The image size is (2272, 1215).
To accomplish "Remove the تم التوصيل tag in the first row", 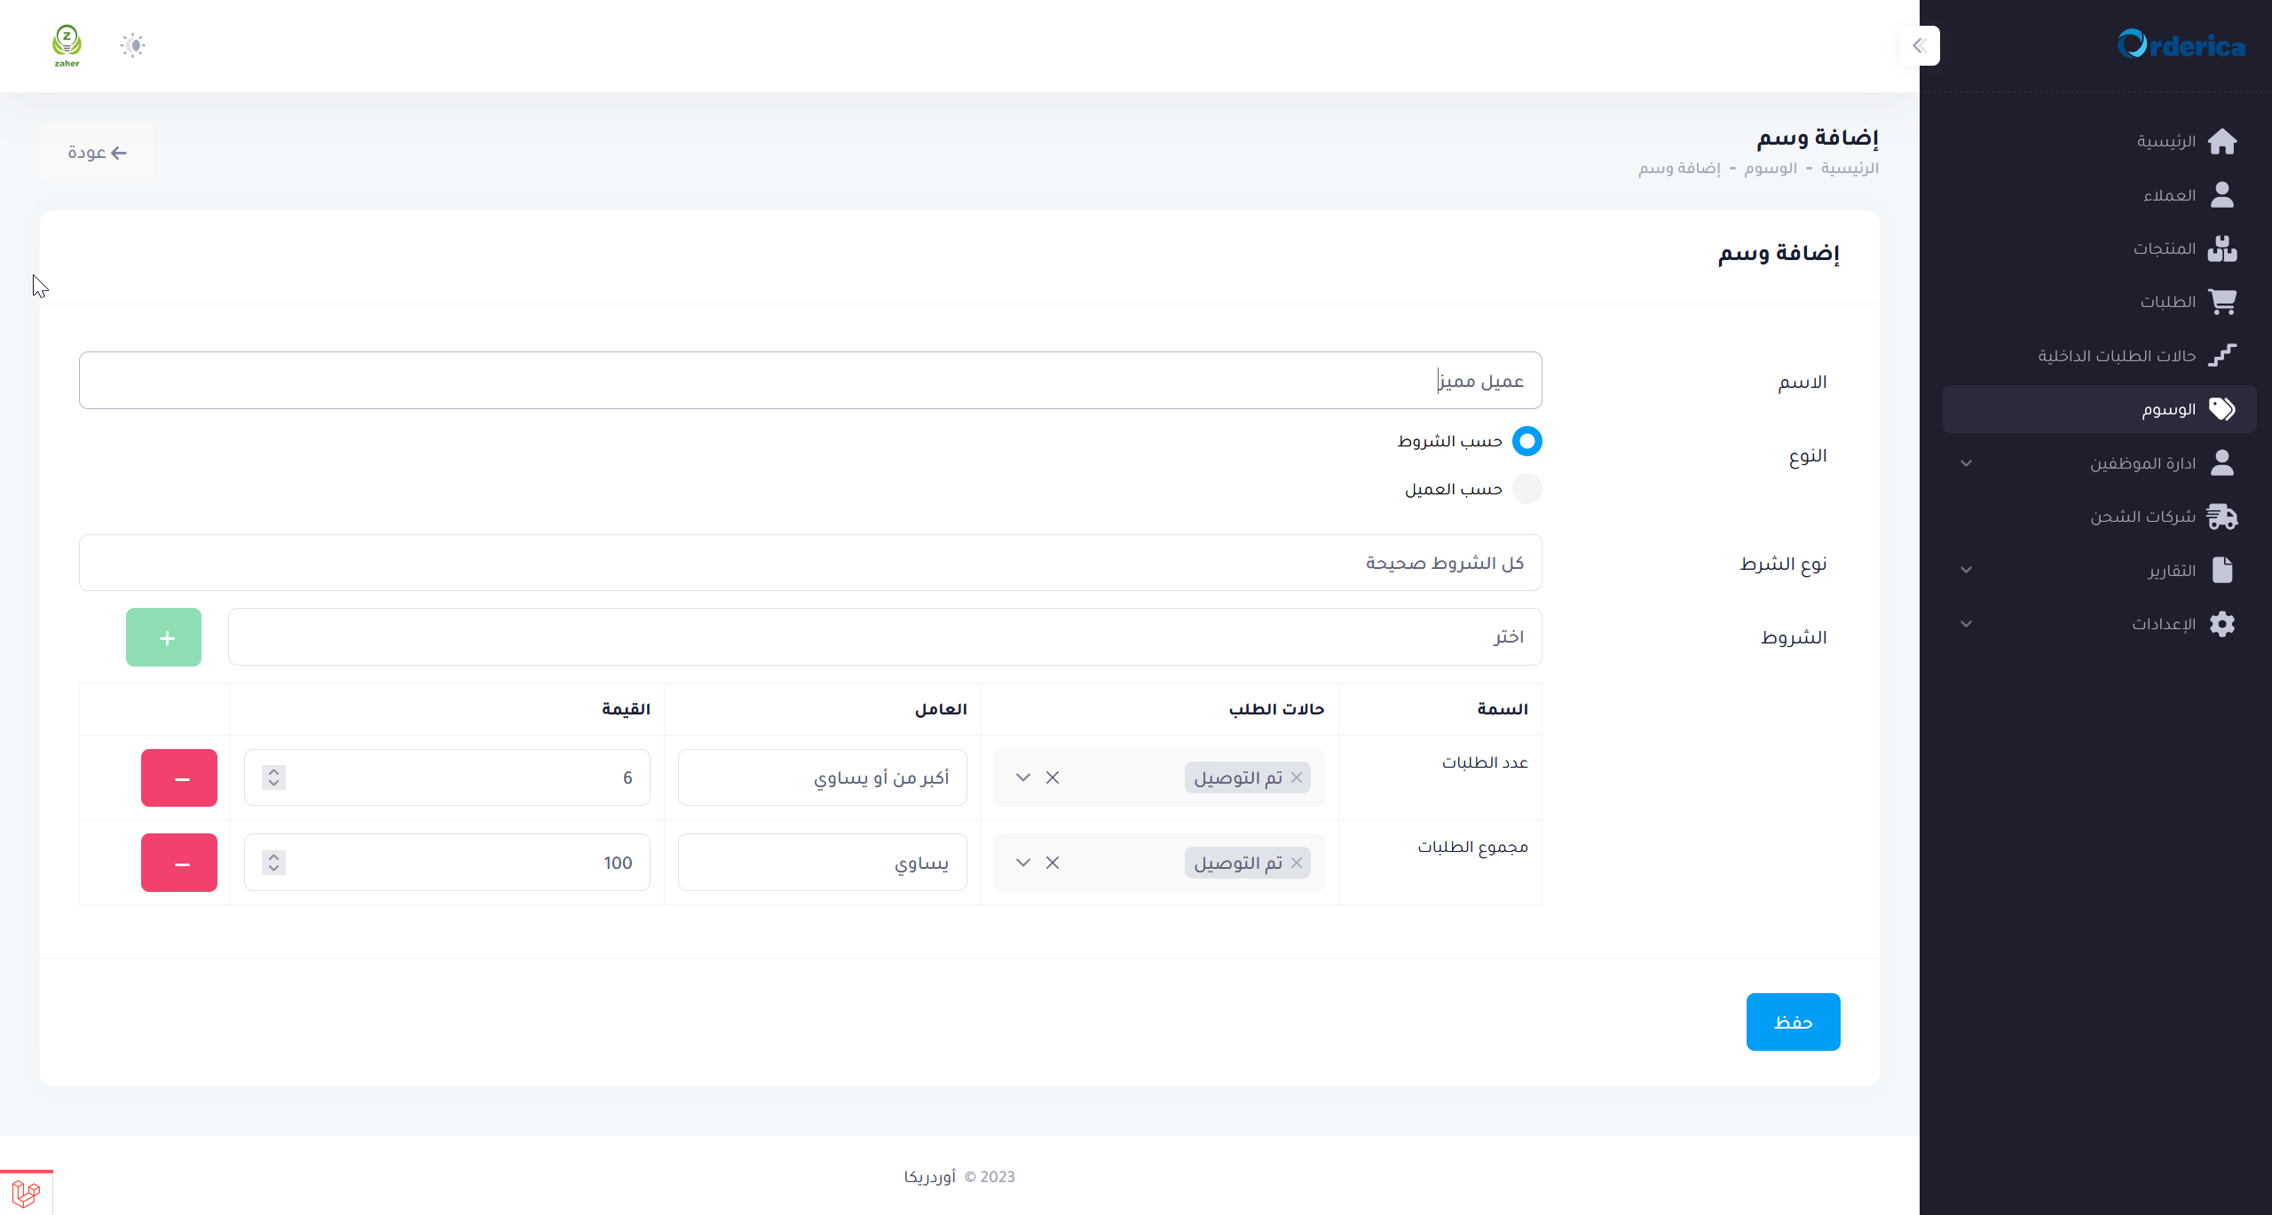I will coord(1297,777).
